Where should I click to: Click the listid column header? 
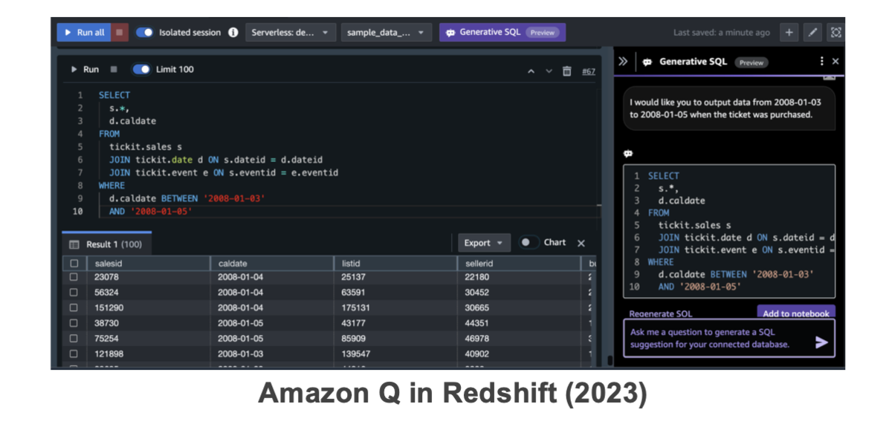[395, 264]
